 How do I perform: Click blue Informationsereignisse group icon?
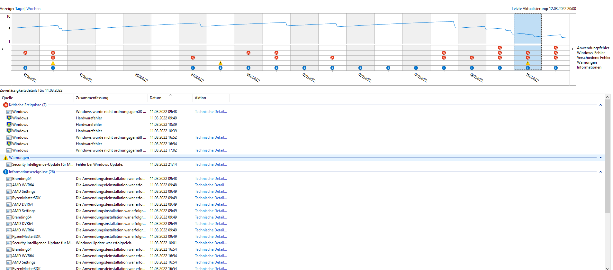click(5, 172)
